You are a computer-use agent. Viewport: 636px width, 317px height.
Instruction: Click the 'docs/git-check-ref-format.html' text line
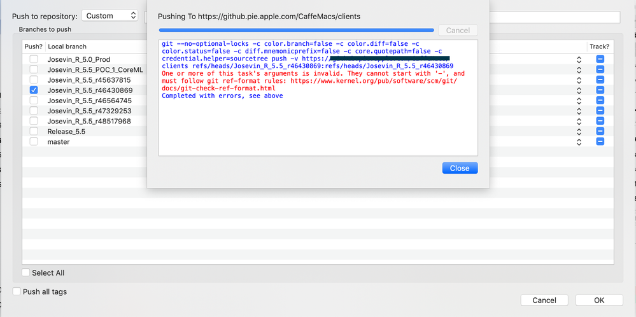218,88
